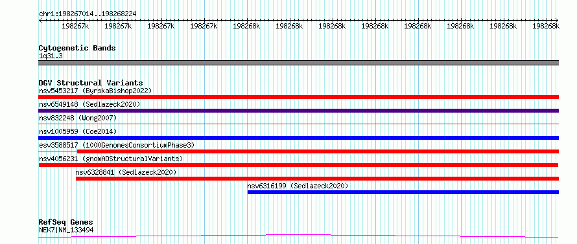Select the gray 1q31.3 cytogenetic band bar
This screenshot has width=577, height=244.
tap(299, 63)
